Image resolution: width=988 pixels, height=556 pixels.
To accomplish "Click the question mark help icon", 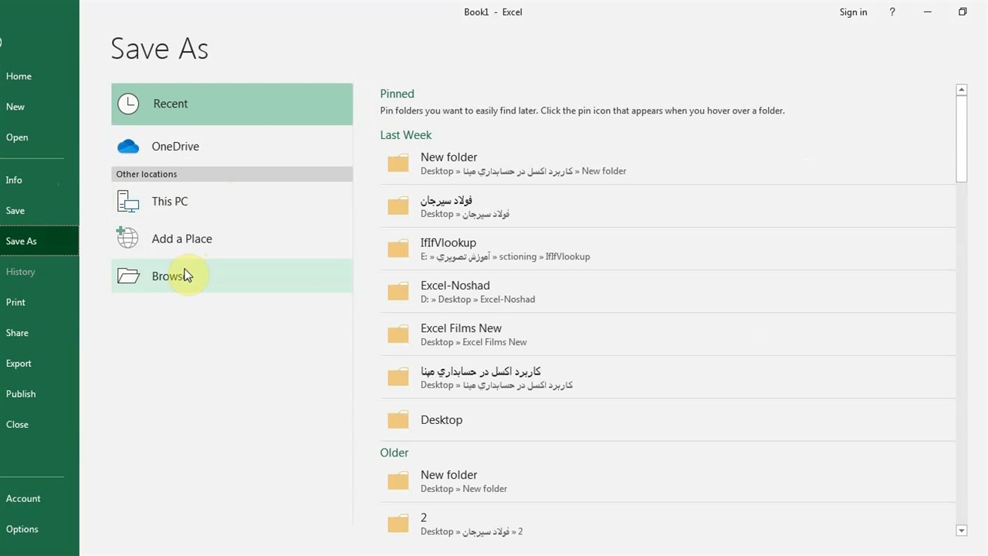I will [x=892, y=12].
